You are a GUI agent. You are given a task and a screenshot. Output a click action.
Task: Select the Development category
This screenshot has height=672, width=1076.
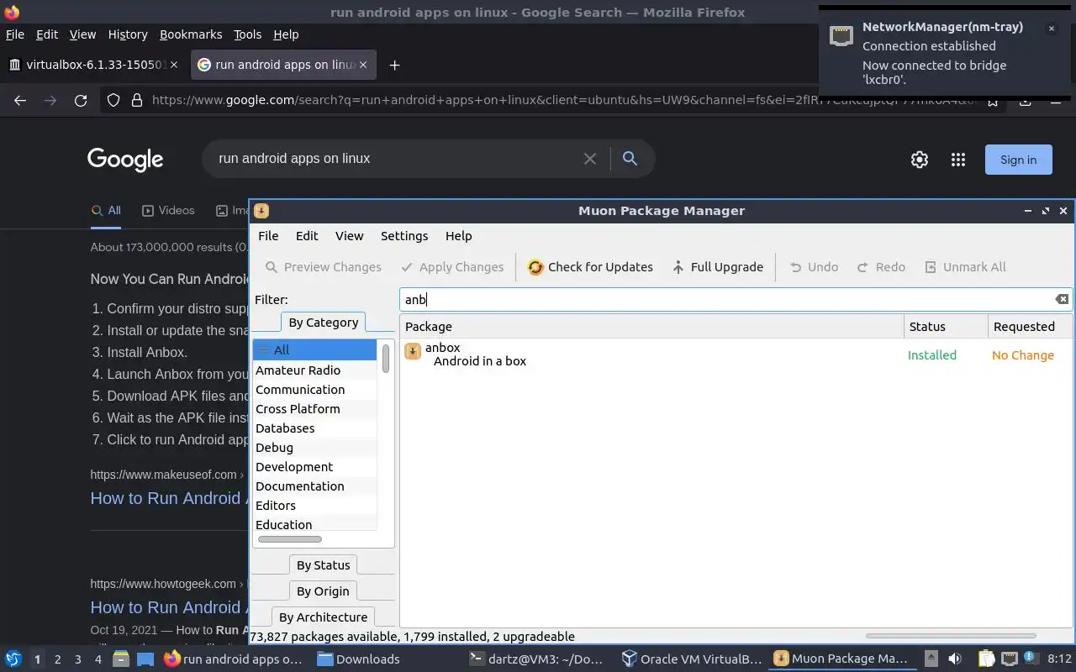click(314, 467)
